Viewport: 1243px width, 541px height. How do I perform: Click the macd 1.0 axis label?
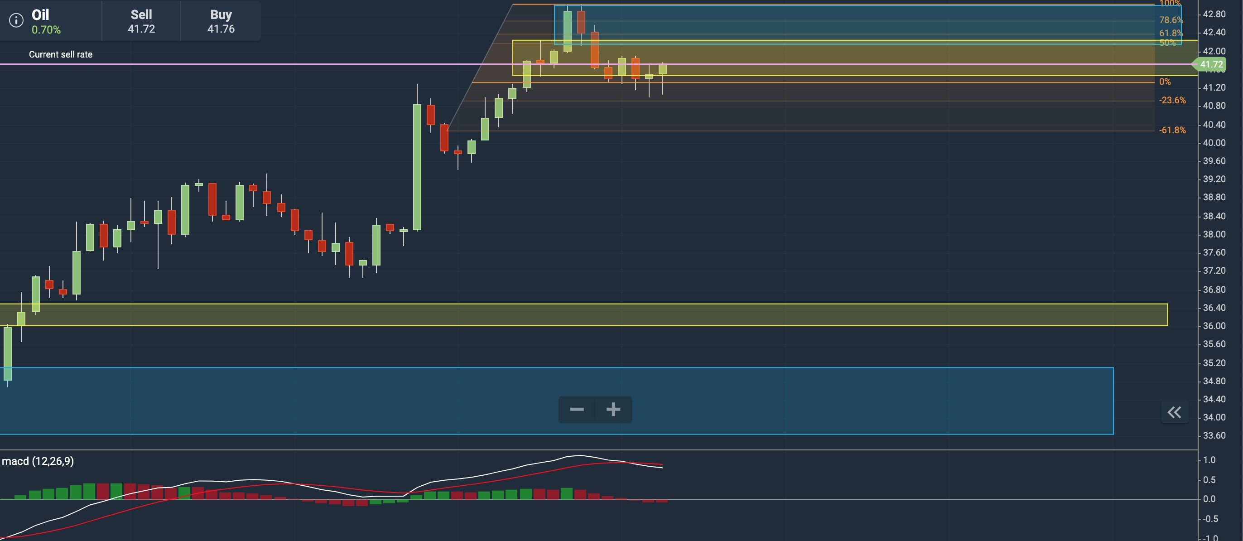pos(1209,460)
